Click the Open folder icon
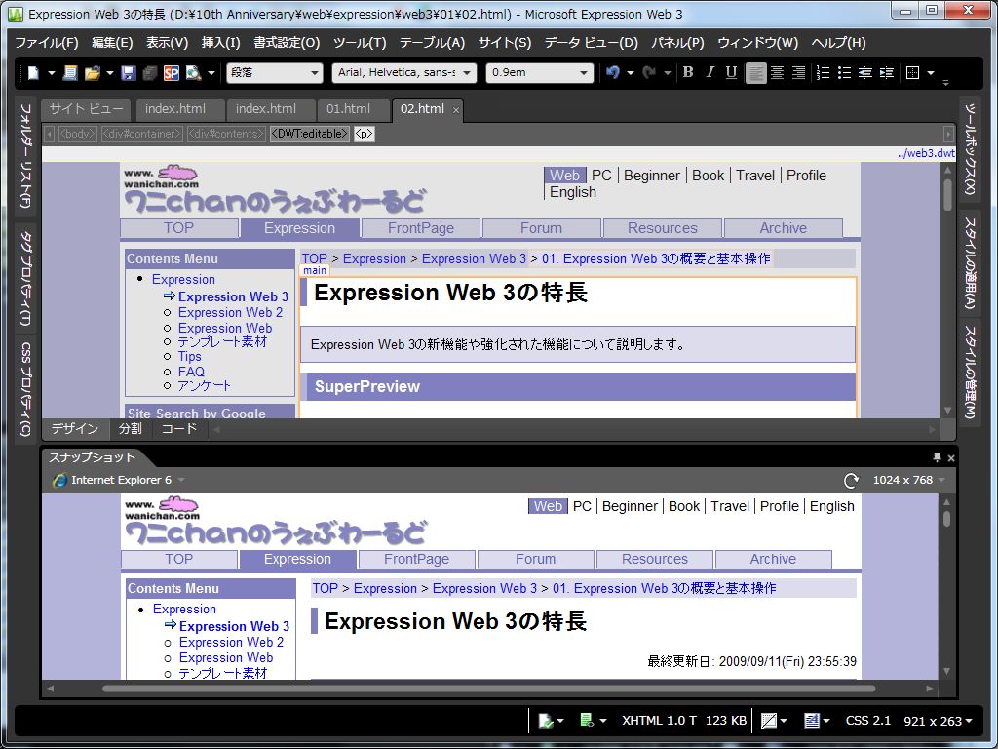 [93, 72]
